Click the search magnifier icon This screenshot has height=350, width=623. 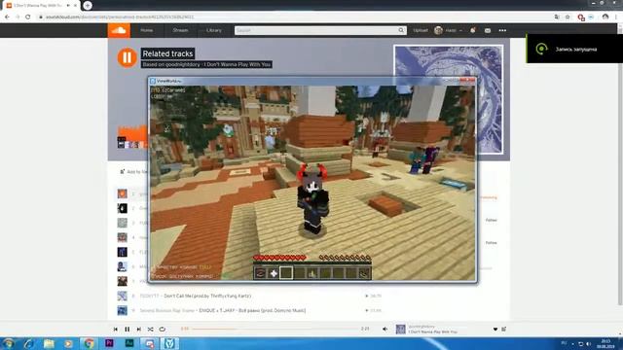tap(401, 30)
